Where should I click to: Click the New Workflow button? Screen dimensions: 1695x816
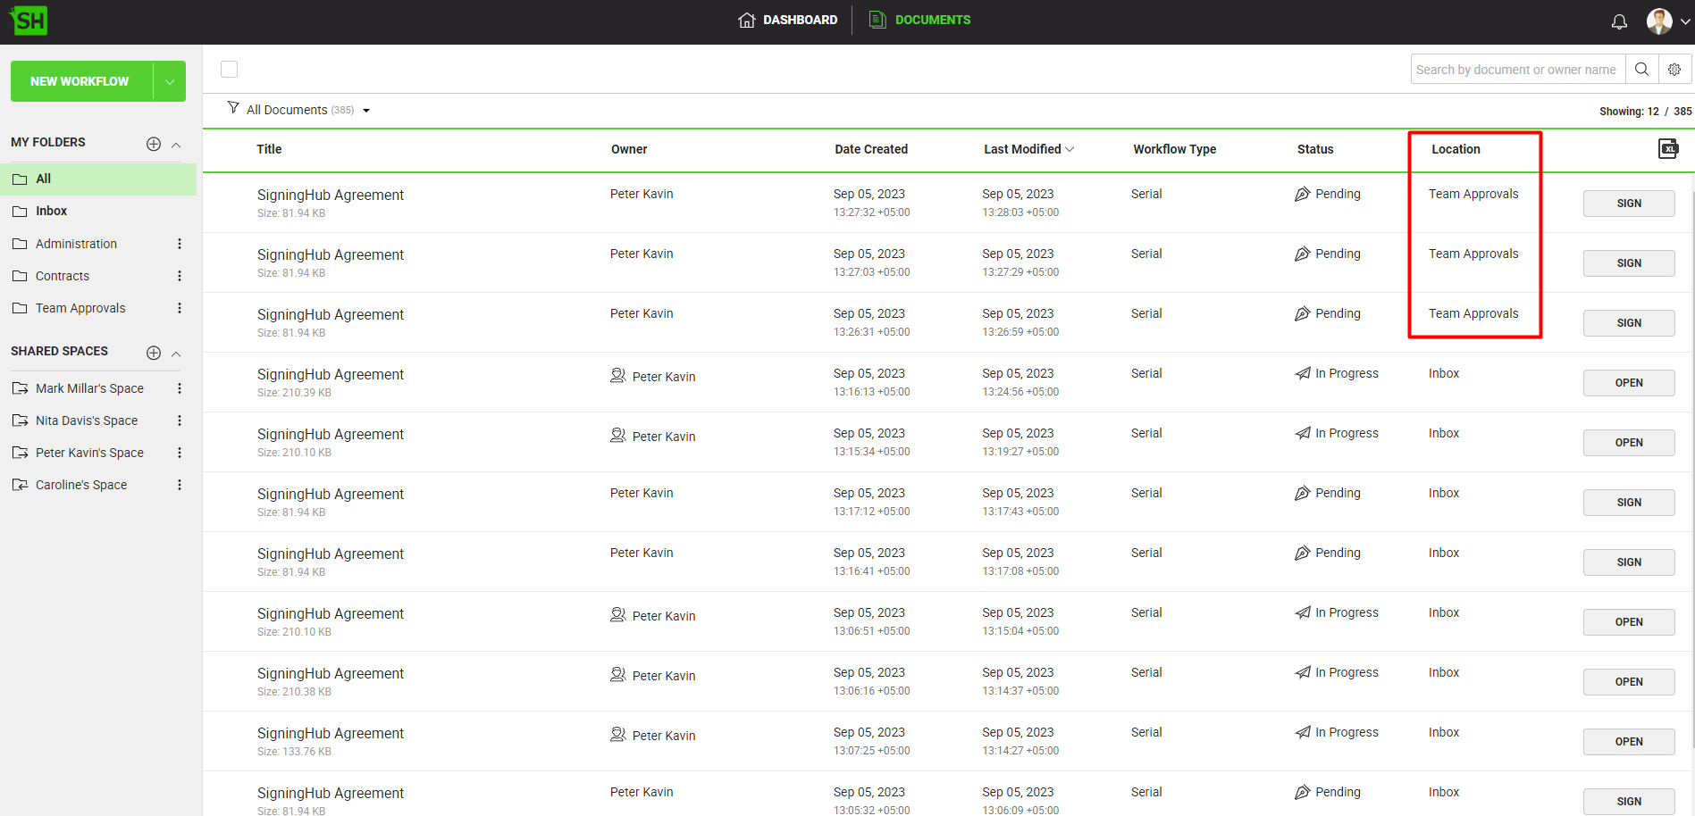point(80,81)
